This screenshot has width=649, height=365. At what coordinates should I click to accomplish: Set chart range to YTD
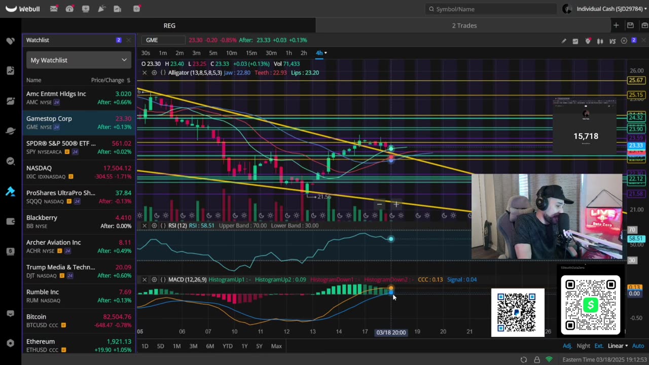227,346
